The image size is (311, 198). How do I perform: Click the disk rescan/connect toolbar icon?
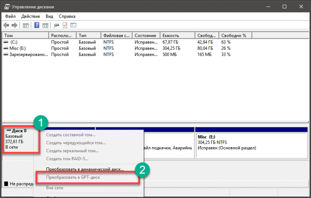(x=56, y=25)
